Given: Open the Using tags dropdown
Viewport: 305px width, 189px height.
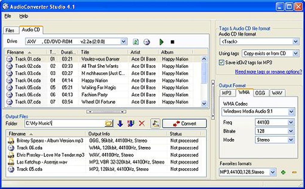Looking at the screenshot, I should 295,53.
